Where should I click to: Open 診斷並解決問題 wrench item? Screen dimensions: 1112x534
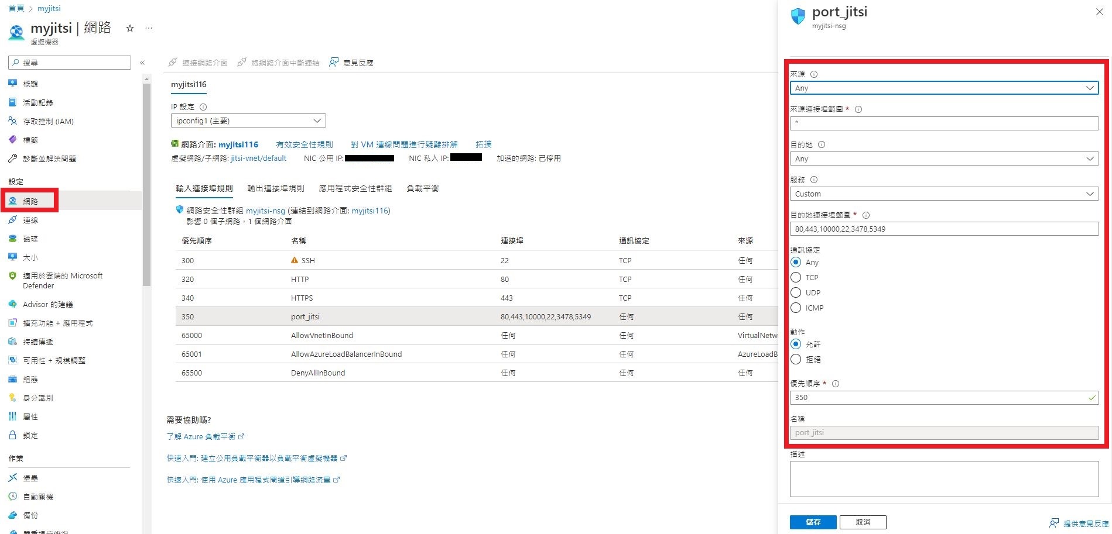point(49,159)
